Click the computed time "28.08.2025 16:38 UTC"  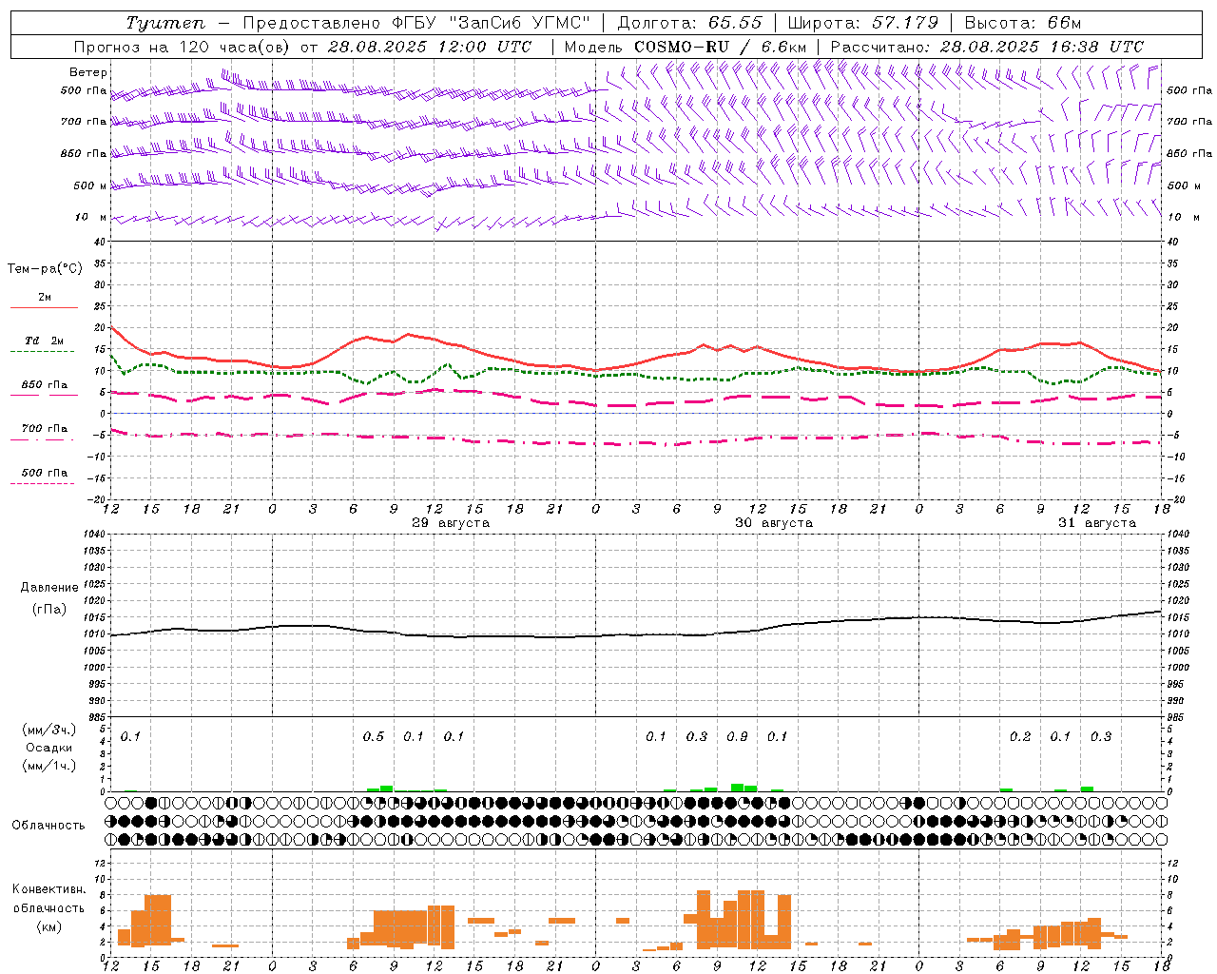(x=1041, y=47)
